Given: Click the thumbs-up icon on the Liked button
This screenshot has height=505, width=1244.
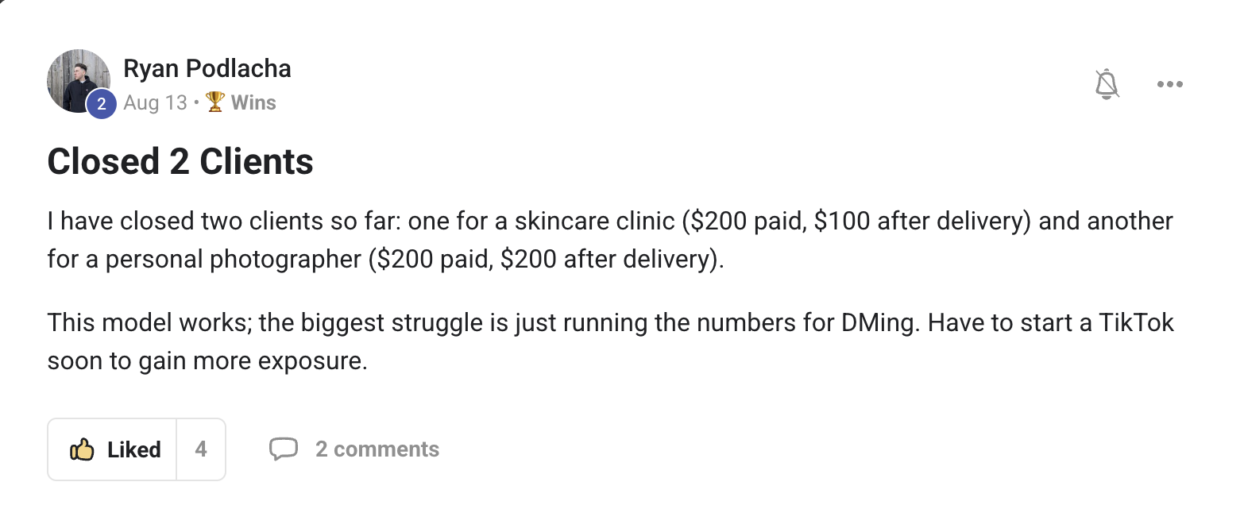Looking at the screenshot, I should tap(83, 449).
